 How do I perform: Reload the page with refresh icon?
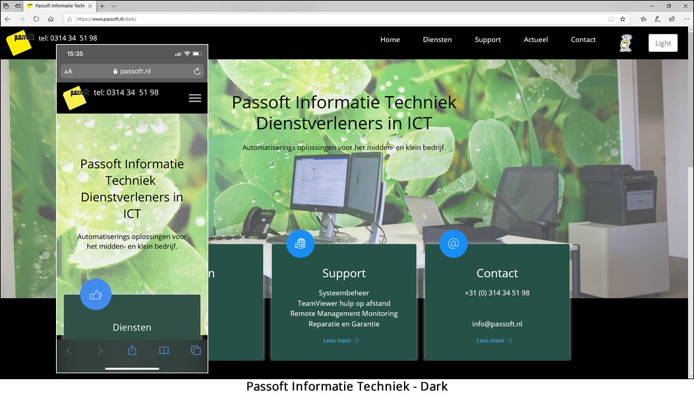pos(36,19)
